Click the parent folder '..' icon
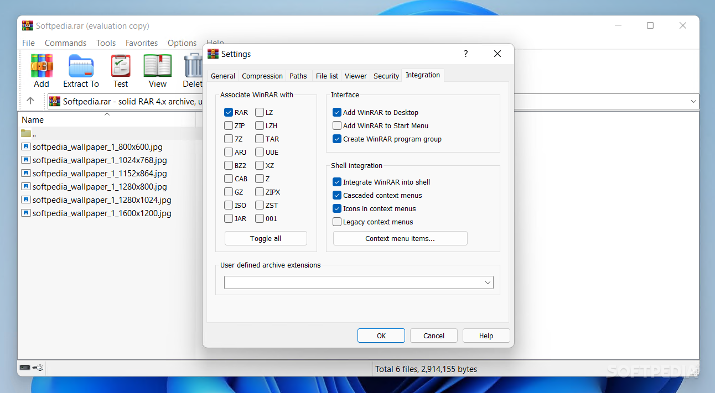The height and width of the screenshot is (393, 715). tap(26, 133)
